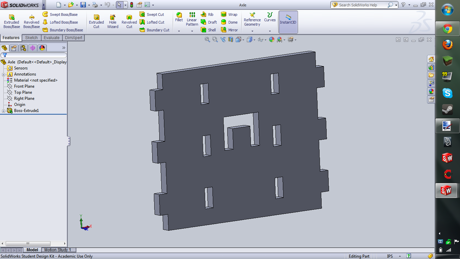Open the FeatureManager design tree tab
The width and height of the screenshot is (460, 259).
coord(4,48)
